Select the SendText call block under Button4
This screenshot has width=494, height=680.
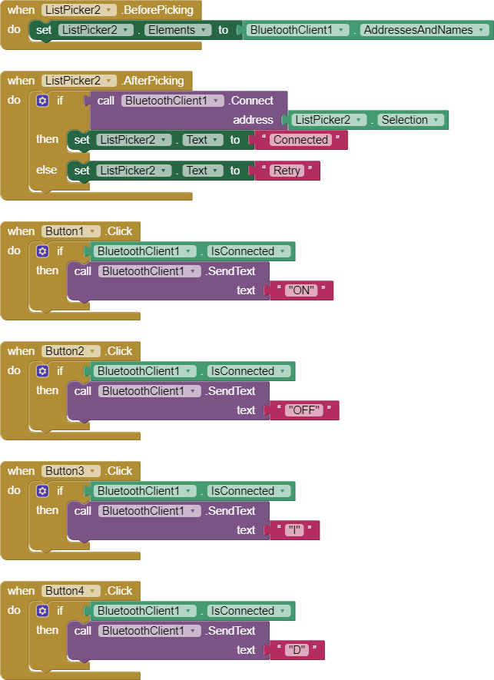(168, 640)
